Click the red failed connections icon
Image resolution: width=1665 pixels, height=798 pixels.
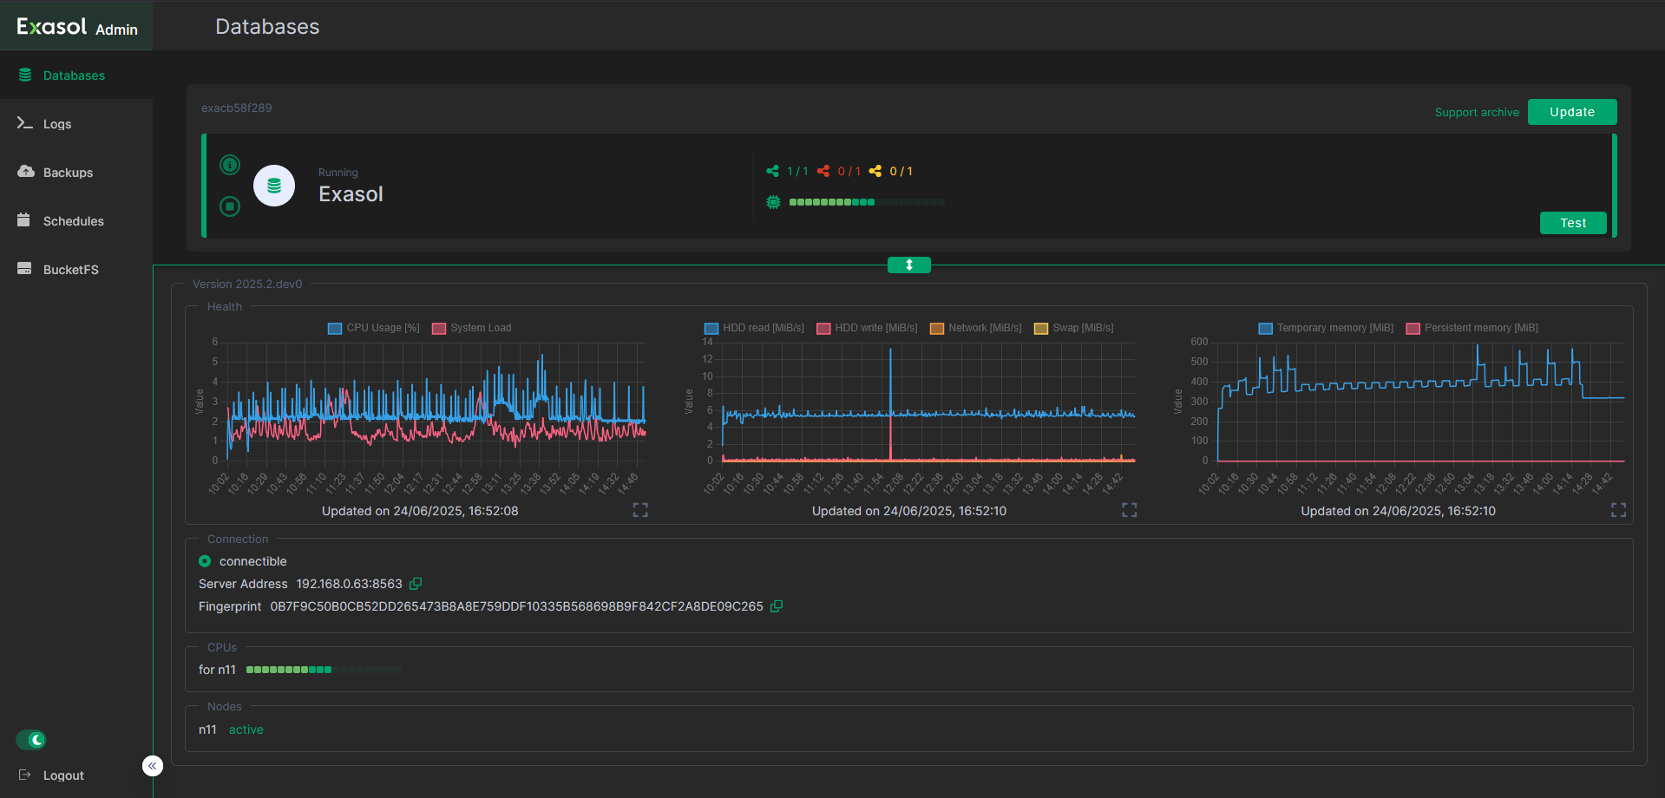click(823, 171)
